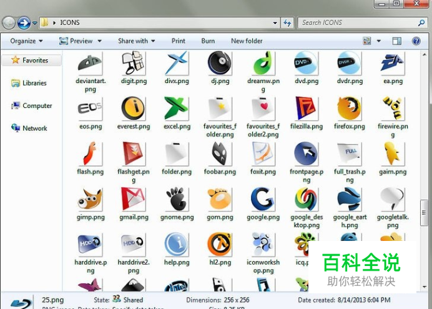Select the flashget.png file
This screenshot has height=309, width=432.
[x=134, y=163]
